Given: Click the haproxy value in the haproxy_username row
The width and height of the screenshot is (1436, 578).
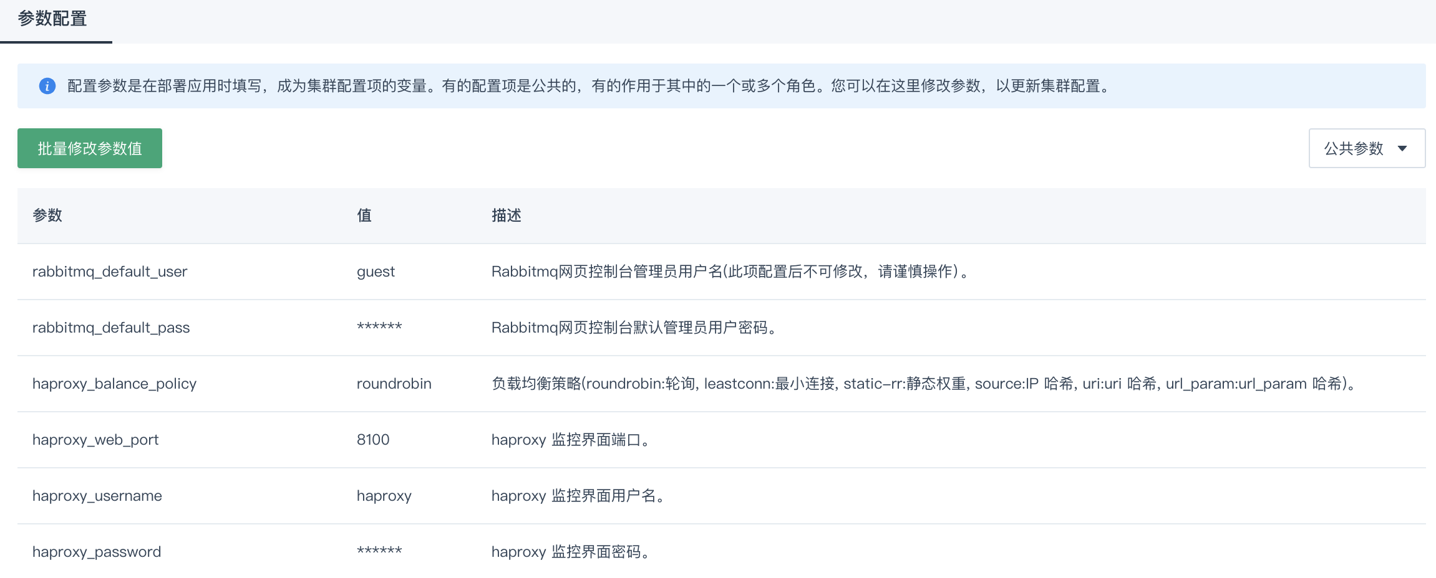Looking at the screenshot, I should pos(384,496).
